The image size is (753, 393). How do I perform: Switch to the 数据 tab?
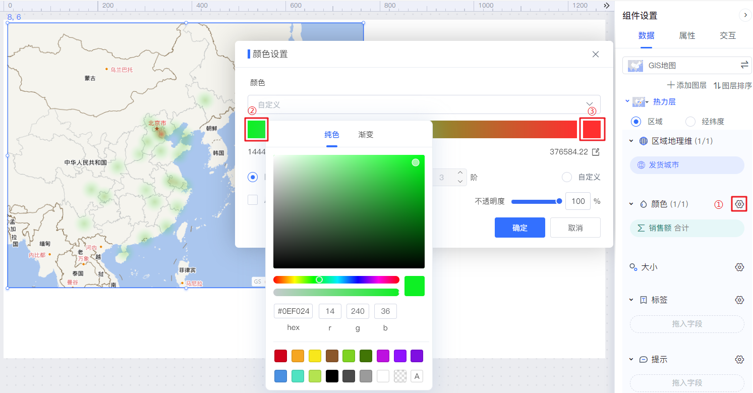[647, 35]
